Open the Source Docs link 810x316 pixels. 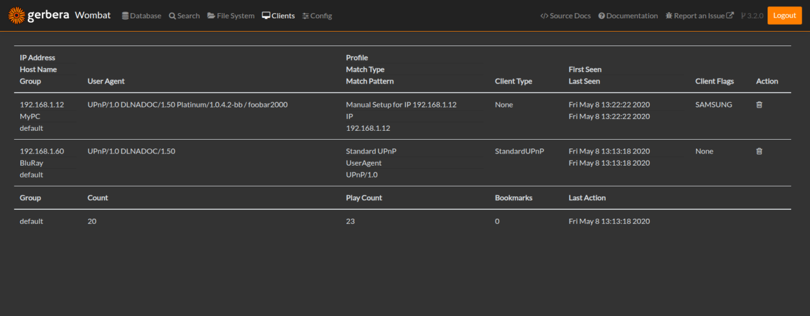click(x=565, y=16)
